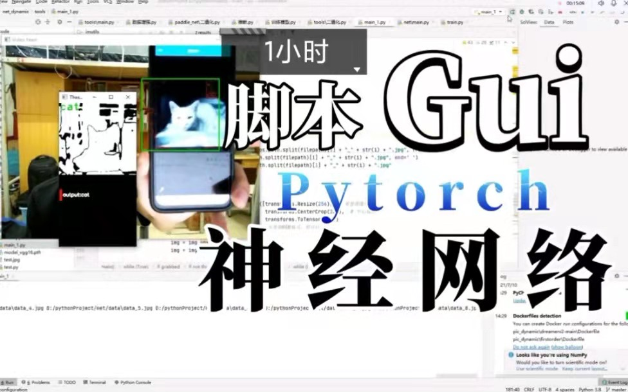This screenshot has width=628, height=392.
Task: Open the Event Log button
Action: tap(613, 382)
